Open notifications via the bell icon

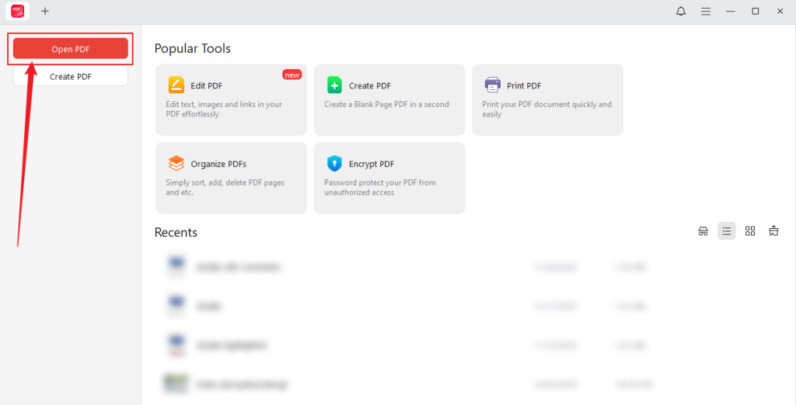click(x=681, y=11)
